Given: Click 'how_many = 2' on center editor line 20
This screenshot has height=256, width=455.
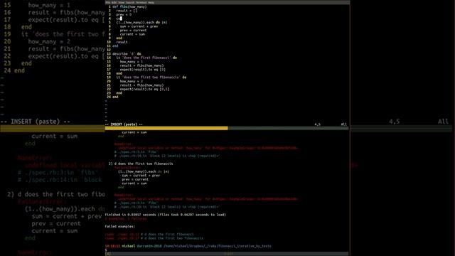Looking at the screenshot, I should point(132,81).
